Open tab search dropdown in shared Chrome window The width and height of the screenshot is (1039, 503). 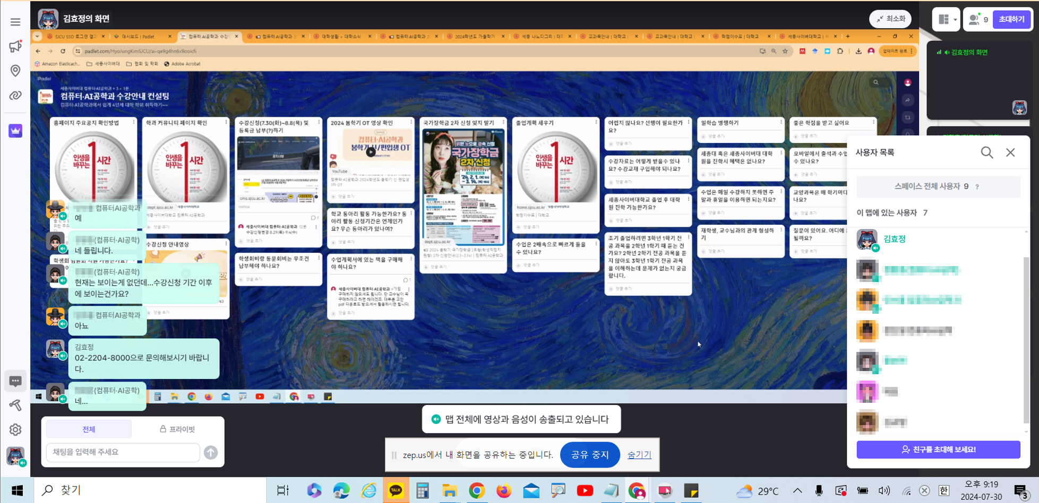[x=37, y=37]
